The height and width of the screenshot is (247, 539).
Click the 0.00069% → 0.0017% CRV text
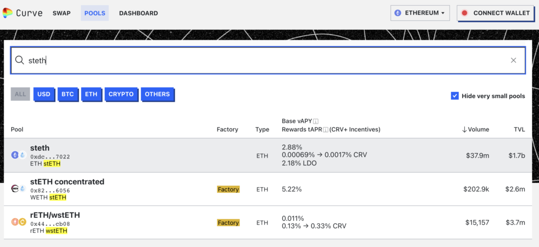coord(324,155)
